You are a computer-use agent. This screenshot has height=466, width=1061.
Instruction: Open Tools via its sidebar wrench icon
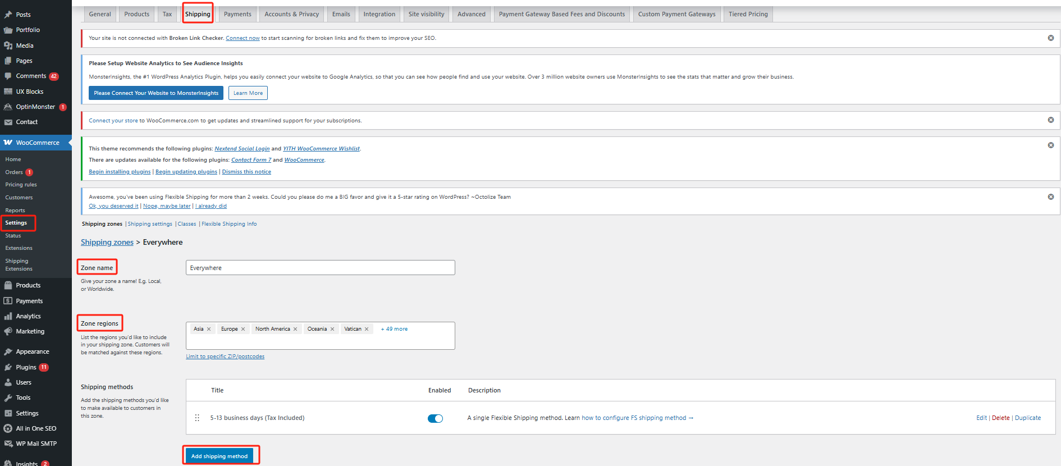(8, 398)
